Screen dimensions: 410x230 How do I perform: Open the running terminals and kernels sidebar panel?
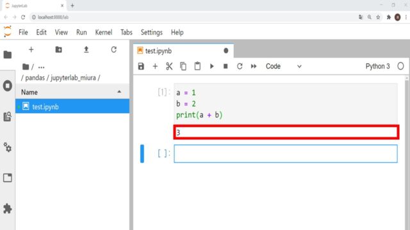tap(8, 86)
